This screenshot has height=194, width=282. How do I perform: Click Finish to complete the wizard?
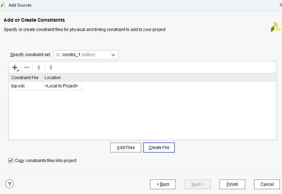[232, 184]
